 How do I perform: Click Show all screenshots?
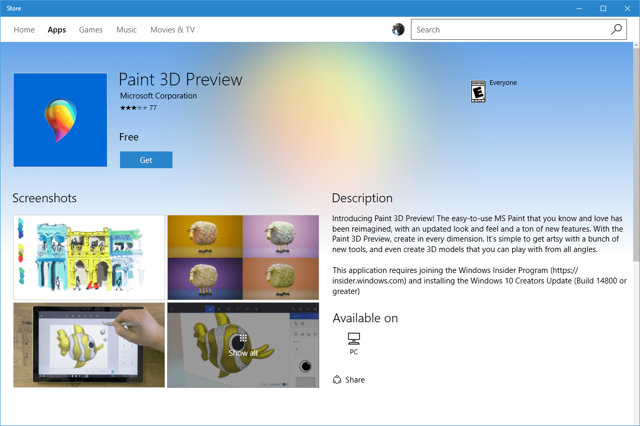pyautogui.click(x=243, y=353)
